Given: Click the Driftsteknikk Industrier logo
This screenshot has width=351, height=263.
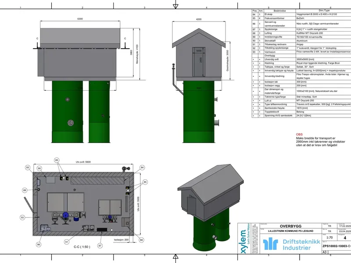Looking at the screenshot, I should pyautogui.click(x=291, y=244).
